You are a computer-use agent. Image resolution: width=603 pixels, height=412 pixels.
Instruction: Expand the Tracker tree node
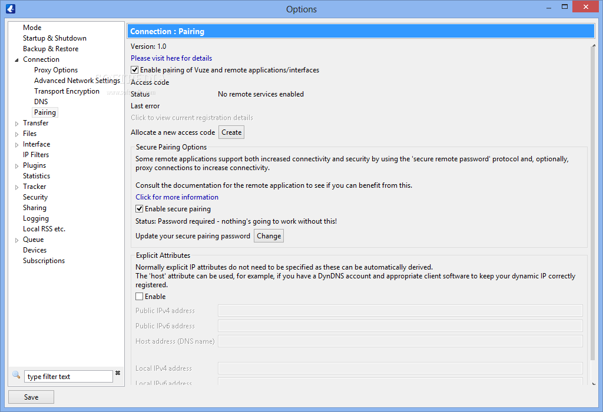[x=16, y=187]
